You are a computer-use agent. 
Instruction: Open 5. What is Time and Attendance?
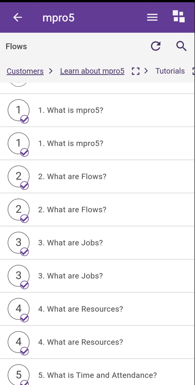click(x=97, y=372)
